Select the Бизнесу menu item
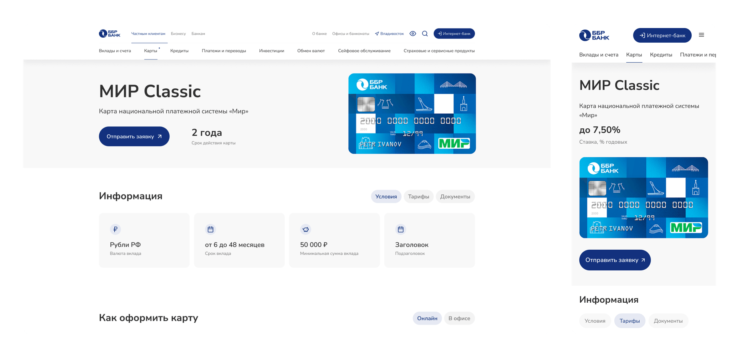The height and width of the screenshot is (358, 739). [x=178, y=34]
